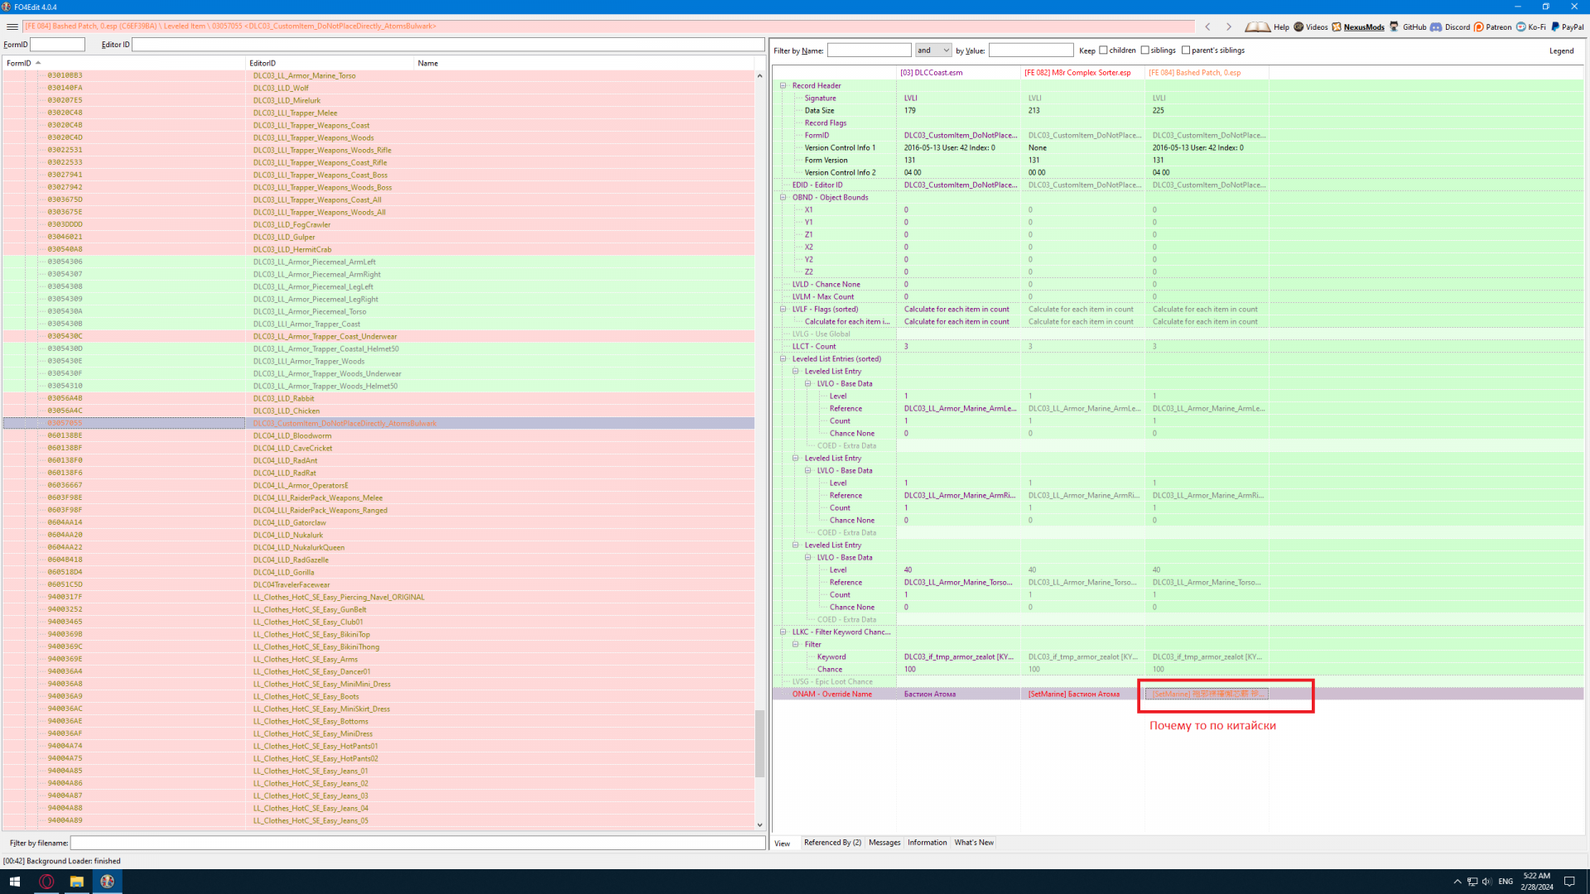1590x894 pixels.
Task: Click the Filter by Name input field
Action: click(x=869, y=50)
